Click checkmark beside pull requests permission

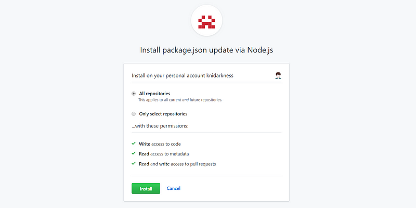coord(134,163)
